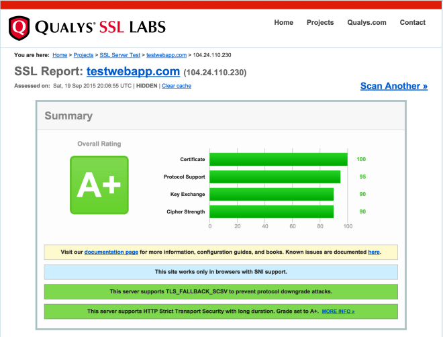Click Scan Another link

[x=393, y=86]
